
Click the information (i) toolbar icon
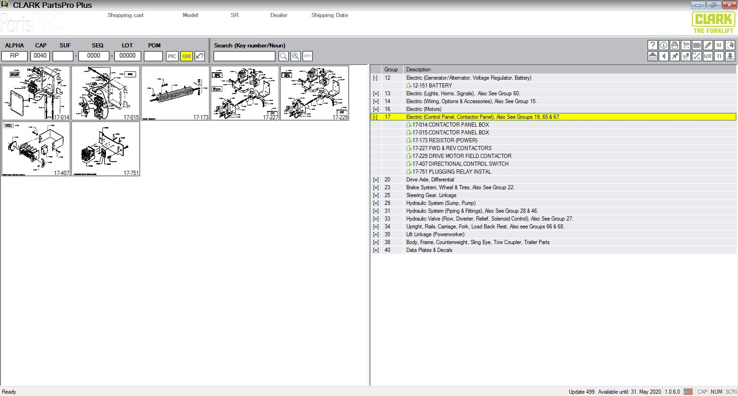(664, 45)
